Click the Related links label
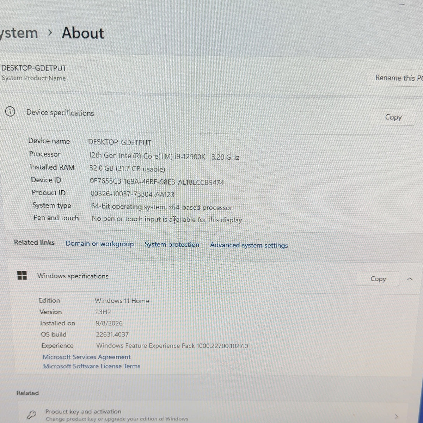The image size is (423, 423). click(34, 243)
